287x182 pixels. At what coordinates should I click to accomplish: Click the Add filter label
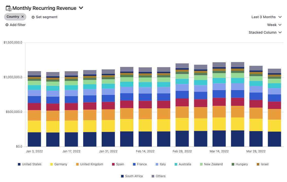click(x=17, y=25)
